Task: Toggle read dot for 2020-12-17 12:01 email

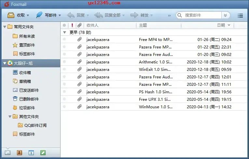Action: pos(64,77)
